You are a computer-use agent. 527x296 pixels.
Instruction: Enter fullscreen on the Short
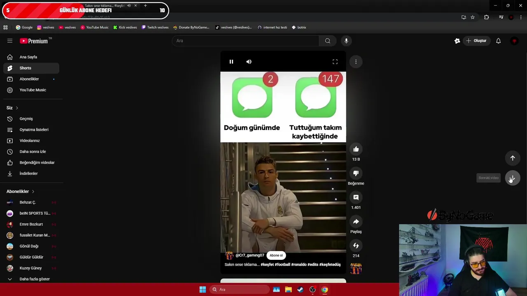(x=335, y=62)
